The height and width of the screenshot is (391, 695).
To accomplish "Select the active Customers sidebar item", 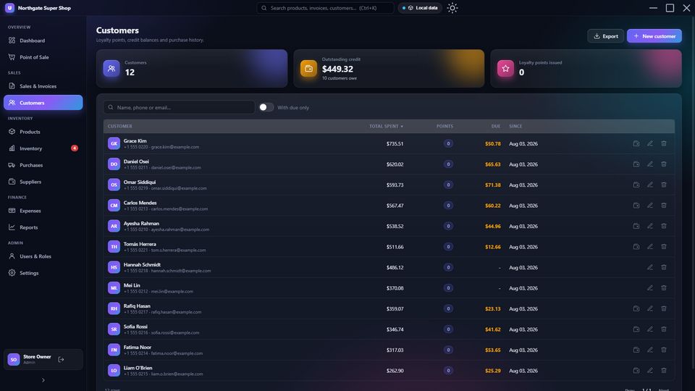I will [x=43, y=102].
